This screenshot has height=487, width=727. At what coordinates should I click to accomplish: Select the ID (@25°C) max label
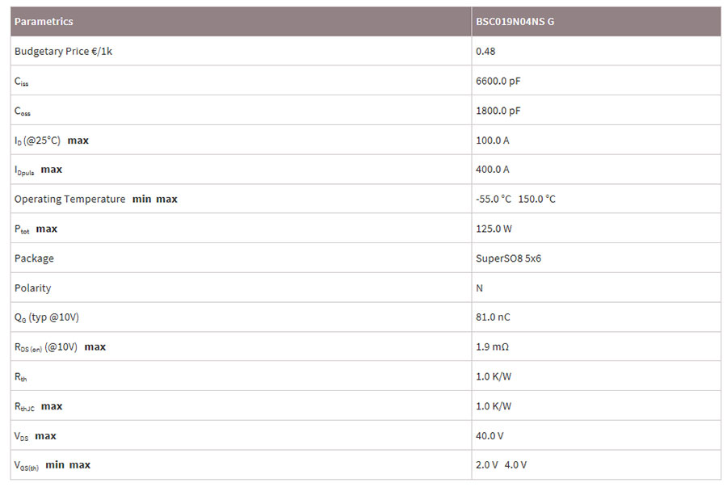pos(52,141)
